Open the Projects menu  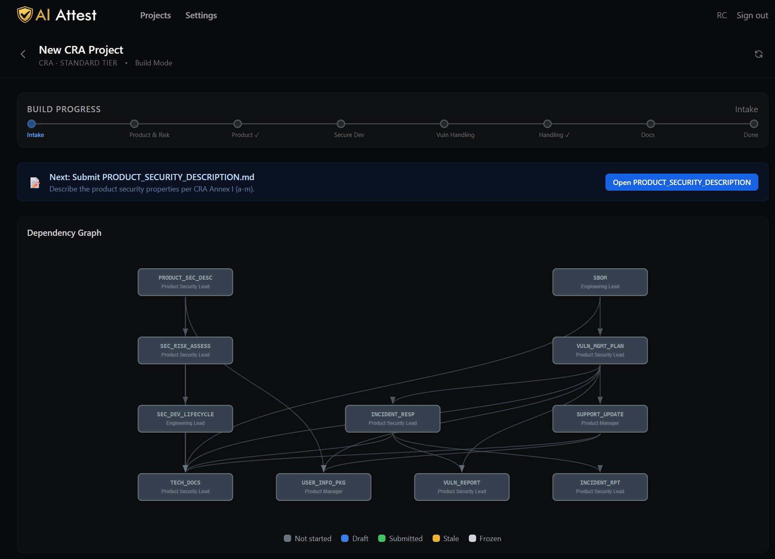tap(155, 15)
